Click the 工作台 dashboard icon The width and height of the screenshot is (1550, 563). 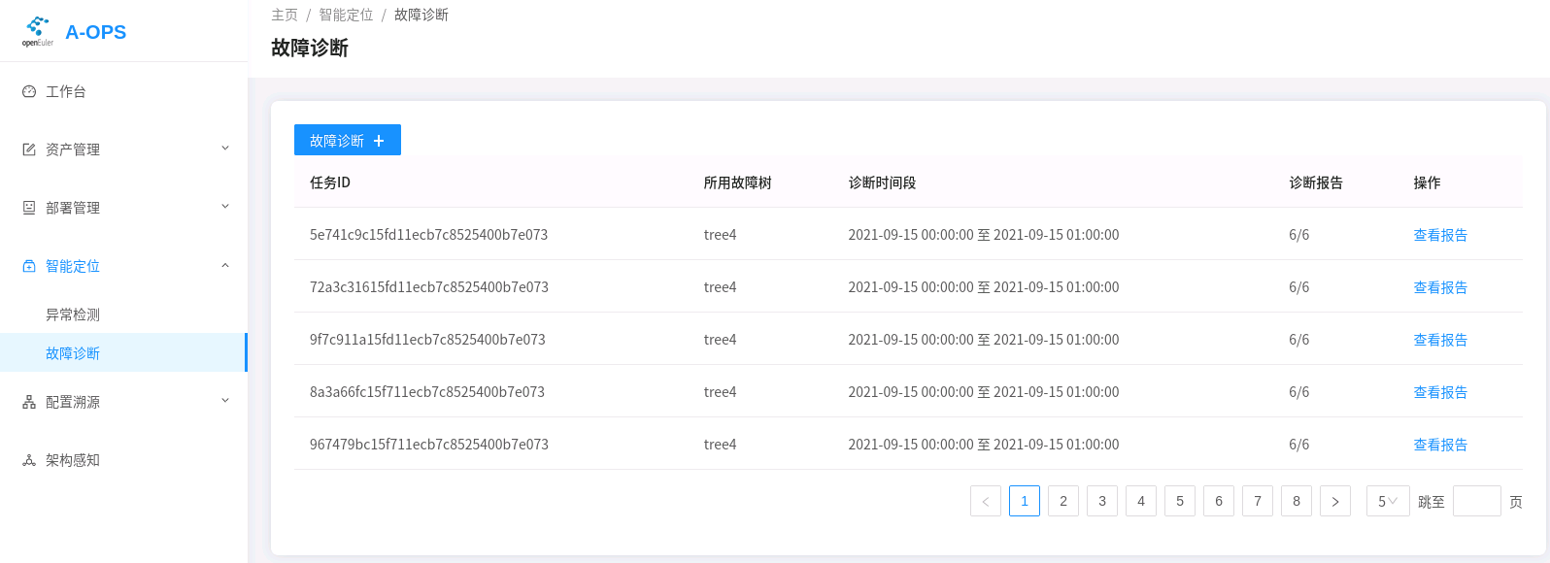point(29,91)
